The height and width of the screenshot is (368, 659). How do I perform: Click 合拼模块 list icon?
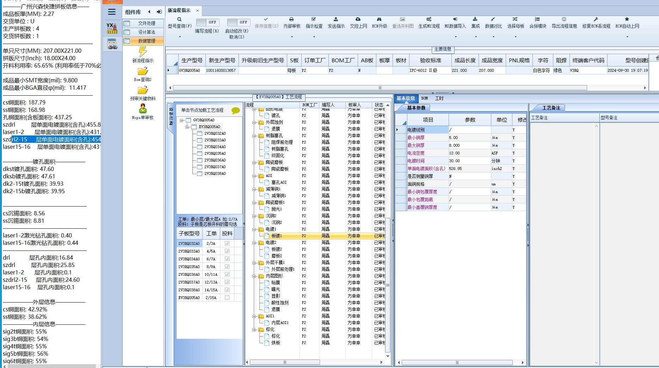tap(537, 19)
